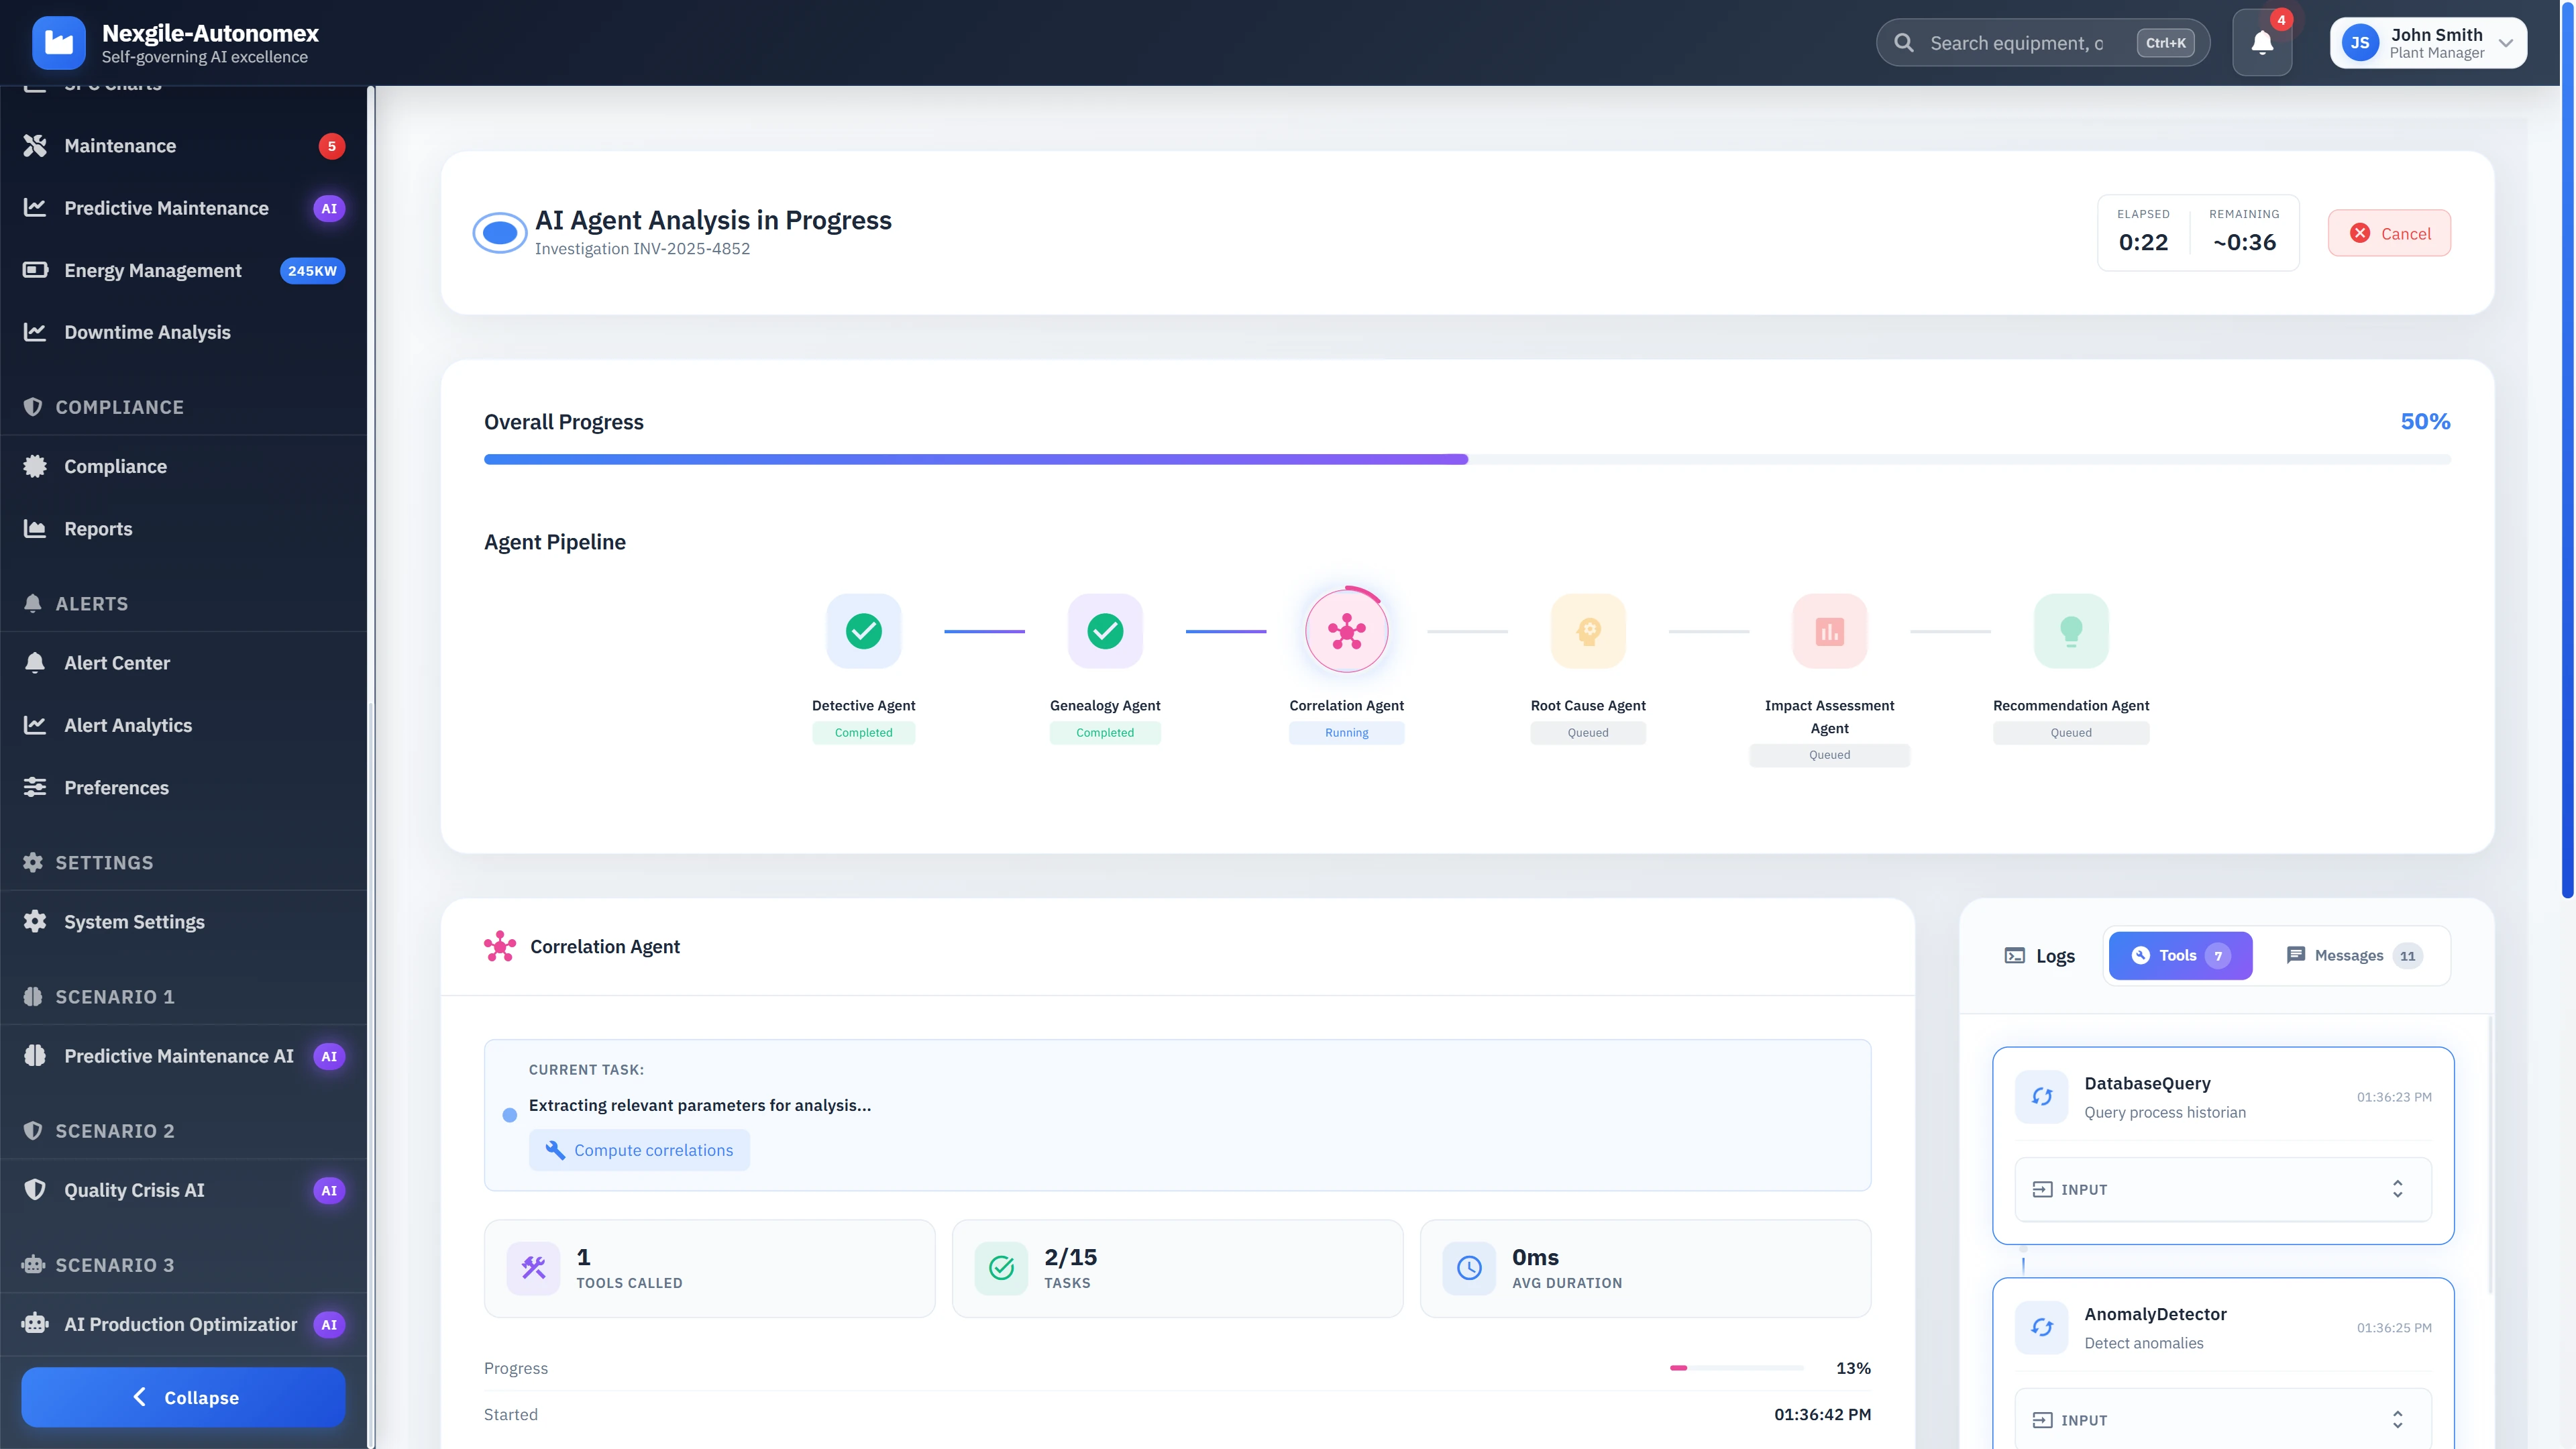Click the notification bell with 4 alerts
The width and height of the screenshot is (2576, 1449).
[x=2262, y=42]
